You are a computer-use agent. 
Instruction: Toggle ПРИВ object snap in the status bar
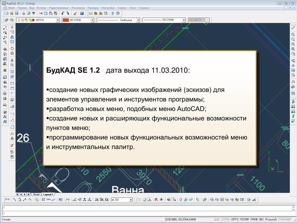click(254, 220)
